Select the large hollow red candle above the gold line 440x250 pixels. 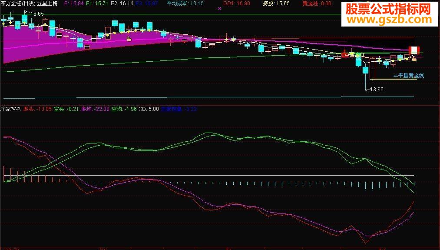pyautogui.click(x=372, y=68)
